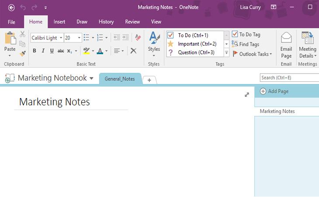This screenshot has width=319, height=197.
Task: Select the To Do (Ctrl+1) tag
Action: pyautogui.click(x=195, y=35)
